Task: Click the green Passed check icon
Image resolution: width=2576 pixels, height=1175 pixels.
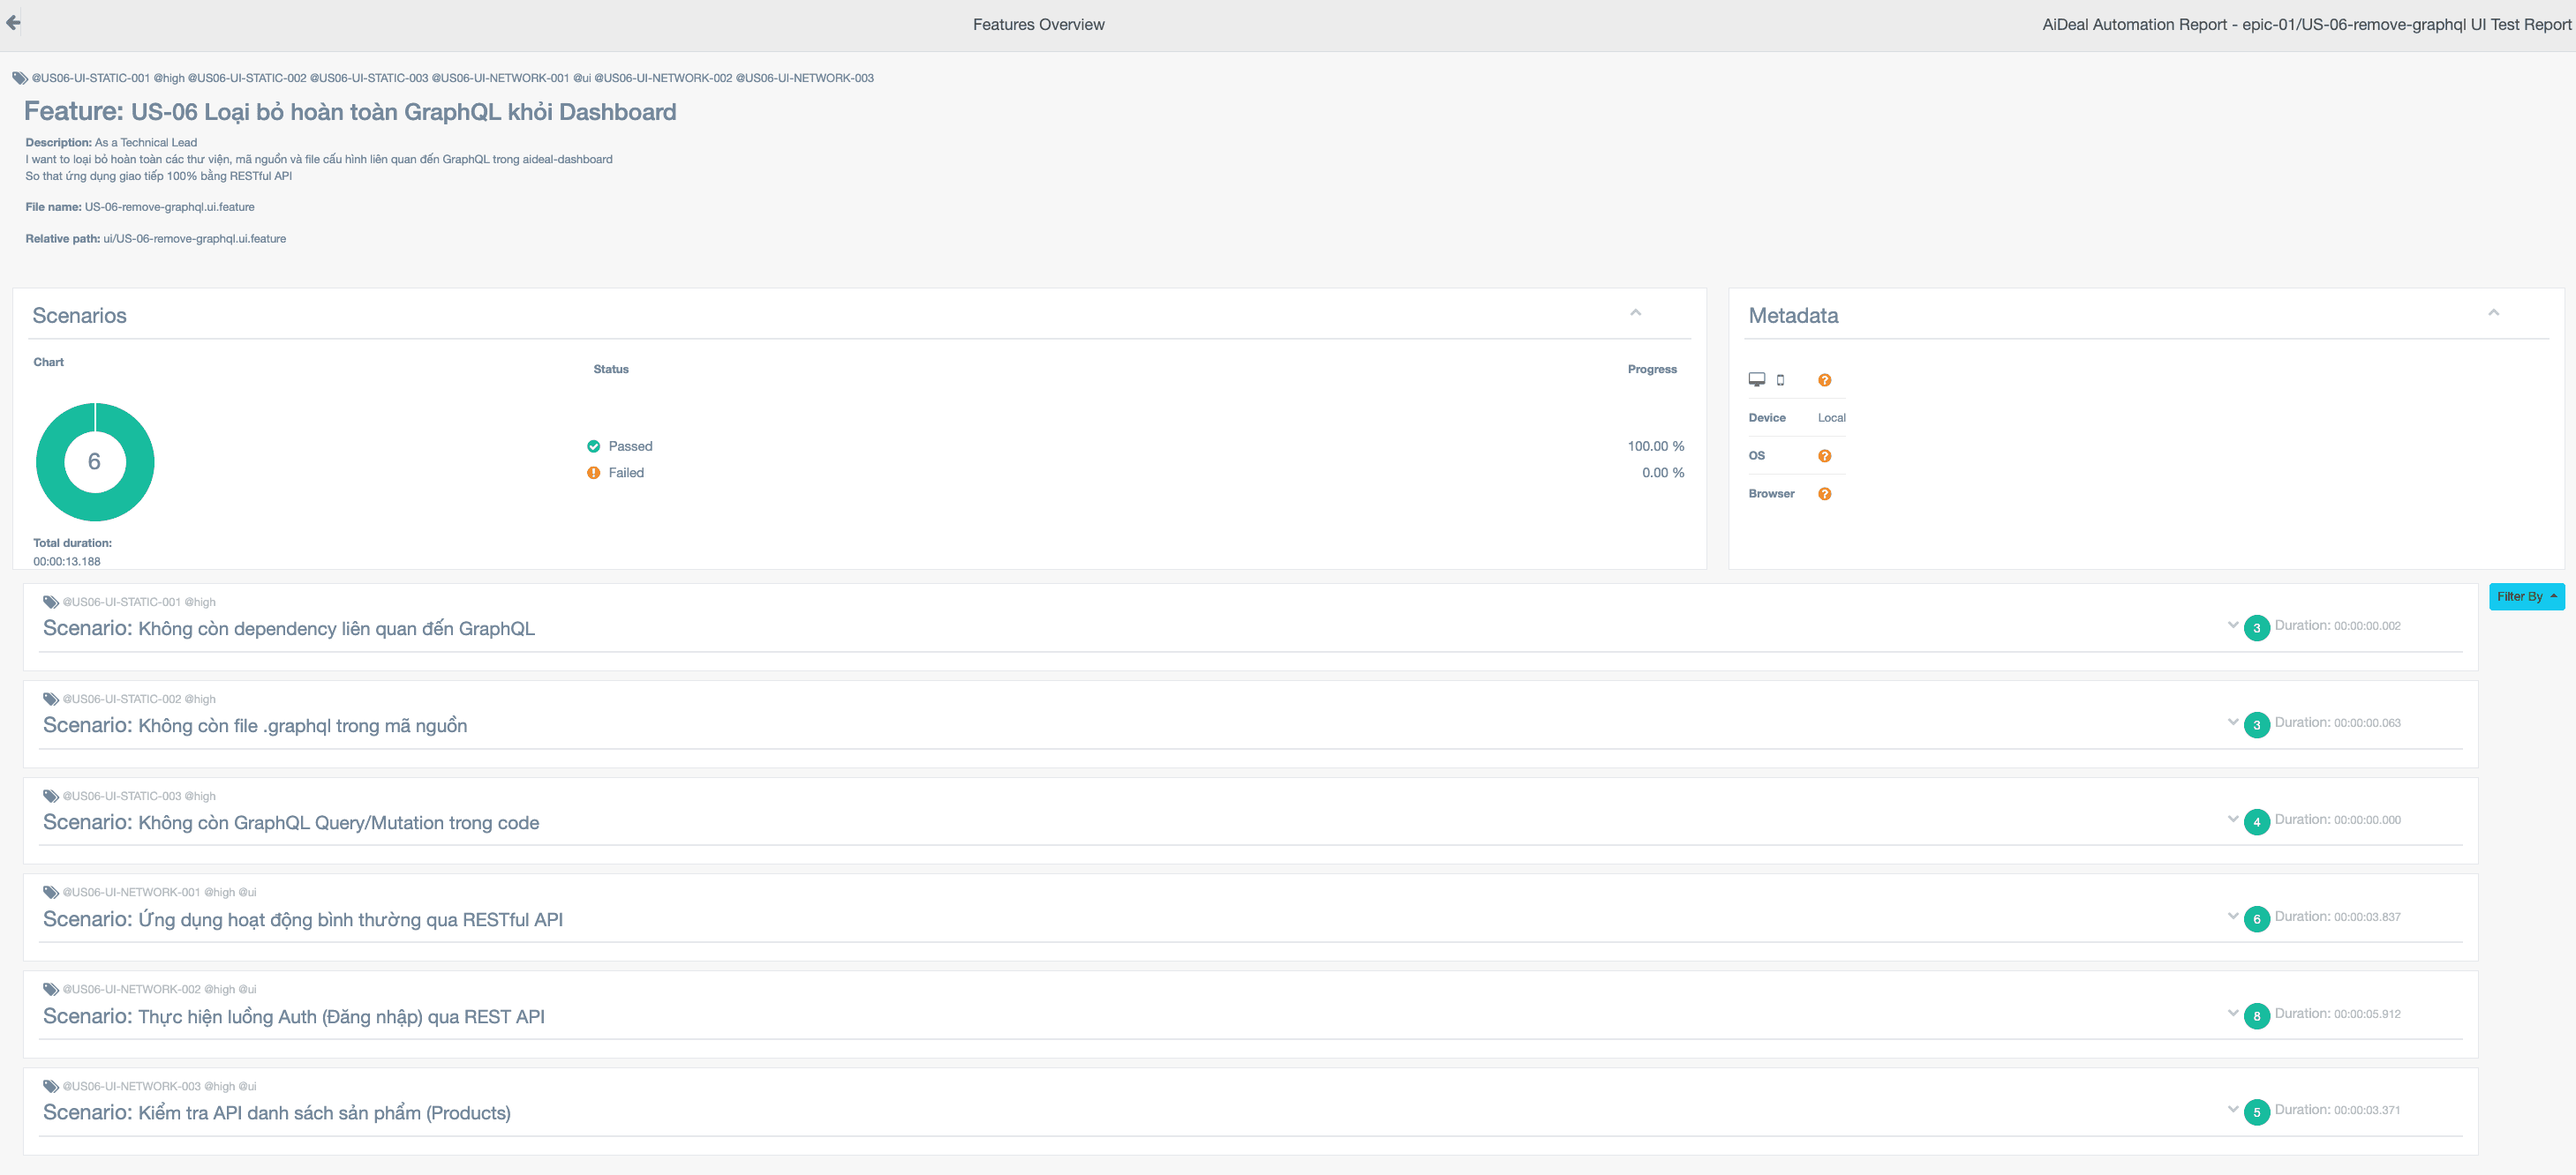Action: pyautogui.click(x=593, y=446)
